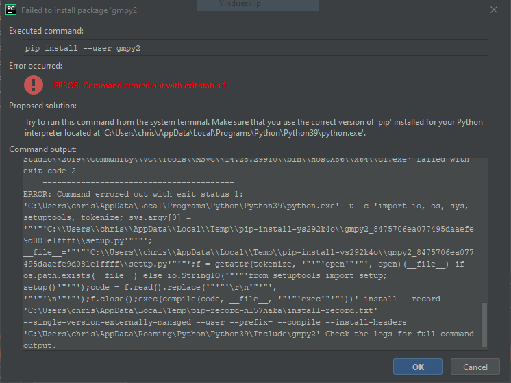Close the failed install dialog
The width and height of the screenshot is (511, 383).
pos(494,10)
